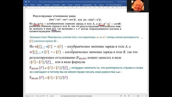Click the page count indicator in status bar
This screenshot has width=172, height=97.
click(x=29, y=96)
